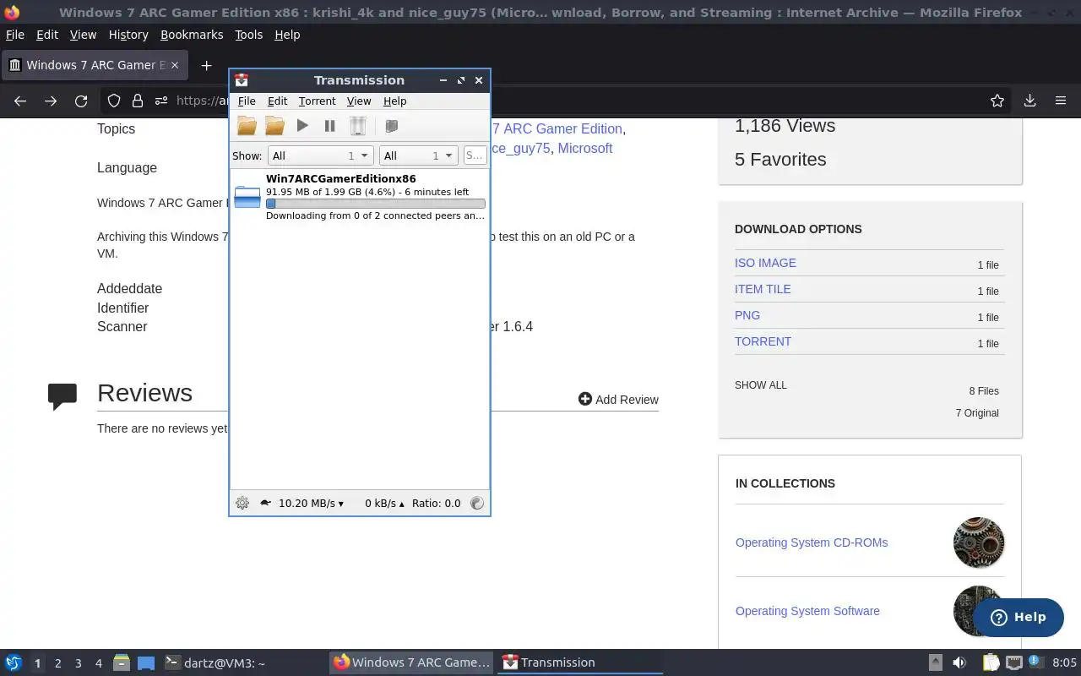Click Add Review on the archive page
Screen dimensions: 1081x676
[x=618, y=400]
